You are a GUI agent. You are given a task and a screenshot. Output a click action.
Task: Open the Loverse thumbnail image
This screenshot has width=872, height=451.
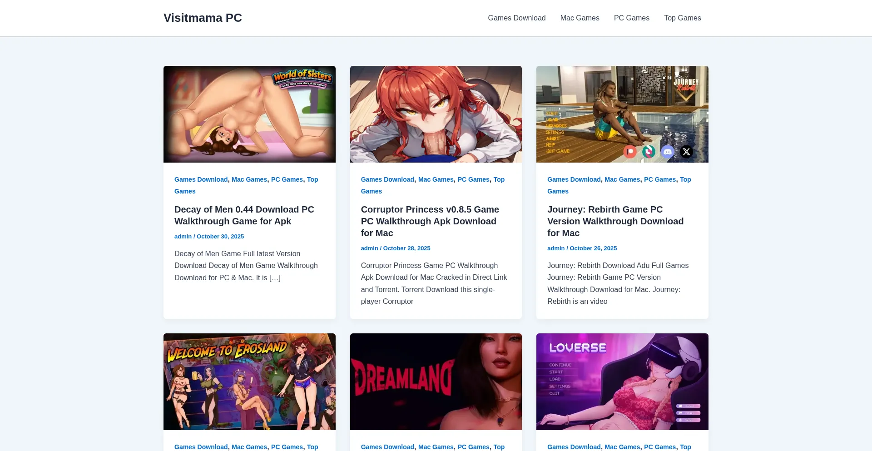622,382
